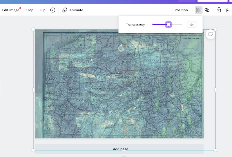Click the Animate button
This screenshot has width=232, height=157.
pos(76,10)
